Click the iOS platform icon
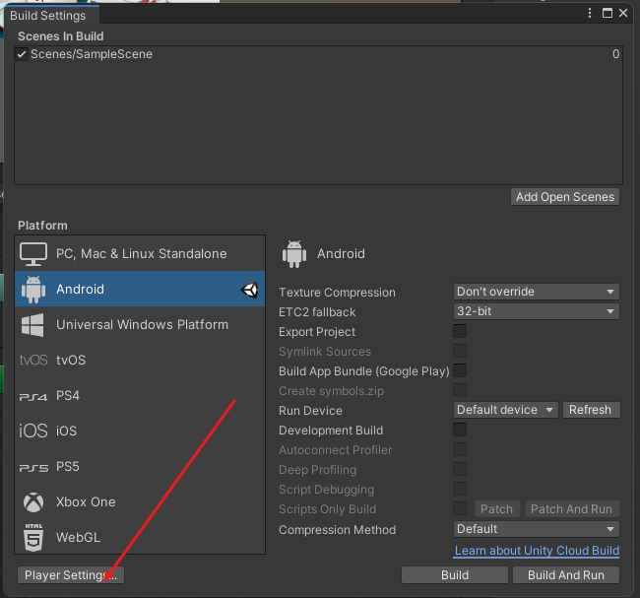This screenshot has width=640, height=598. pos(33,431)
